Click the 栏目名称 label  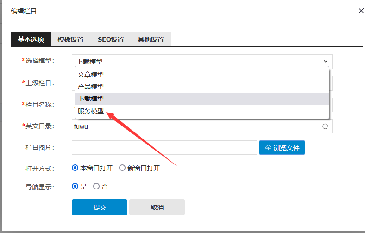point(38,105)
